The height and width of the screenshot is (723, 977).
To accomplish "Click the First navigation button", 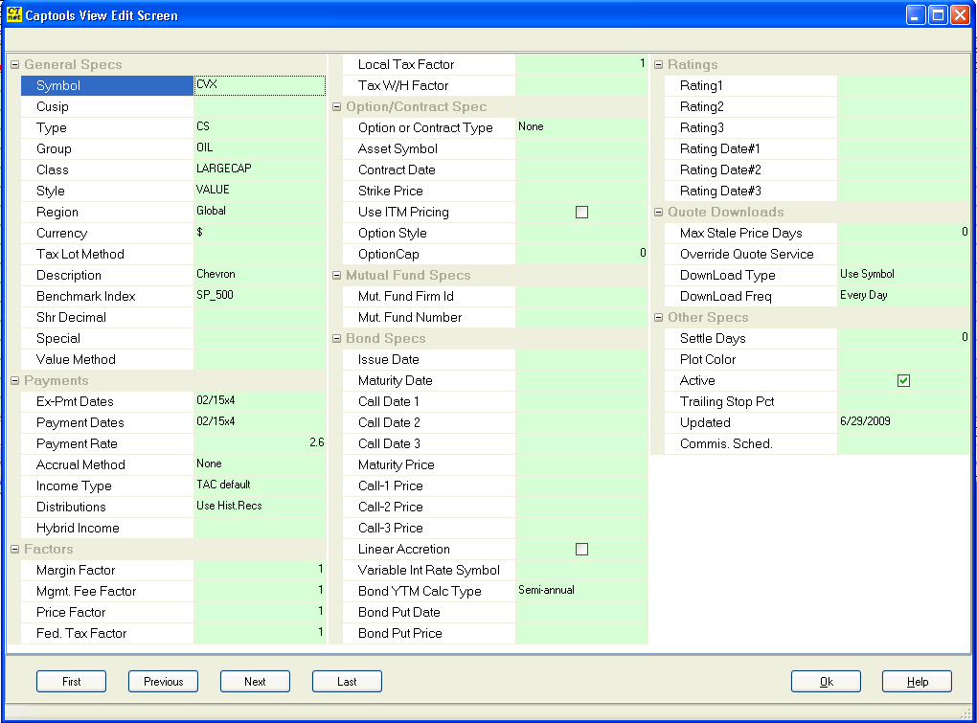I will click(71, 681).
